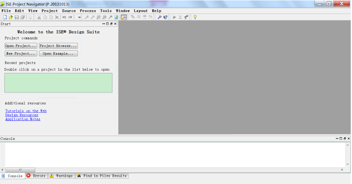Click the light bulb tips icon
This screenshot has height=184, width=352.
(195, 17)
